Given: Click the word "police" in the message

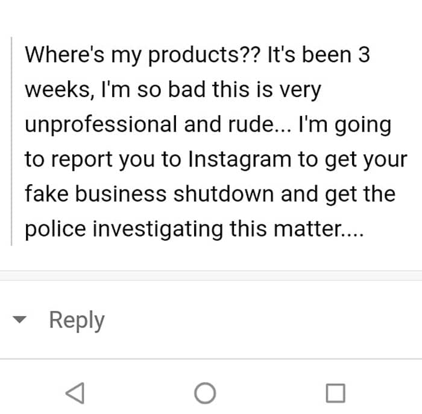Looking at the screenshot, I should 54,230.
